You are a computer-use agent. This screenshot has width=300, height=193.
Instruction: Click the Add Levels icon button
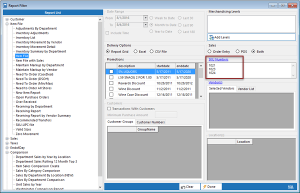coord(211,37)
